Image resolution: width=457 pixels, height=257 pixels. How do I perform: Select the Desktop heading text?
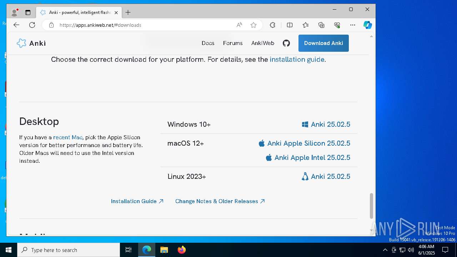[39, 121]
